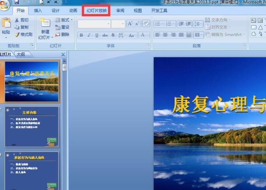Image resolution: width=266 pixels, height=190 pixels.
Task: Toggle Italic formatting
Action: 89,35
